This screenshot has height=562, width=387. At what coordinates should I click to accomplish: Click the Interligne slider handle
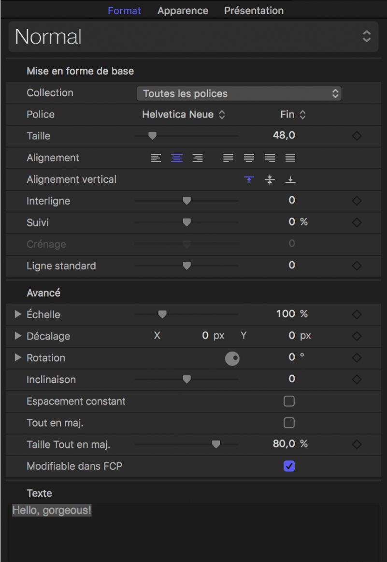pyautogui.click(x=186, y=201)
